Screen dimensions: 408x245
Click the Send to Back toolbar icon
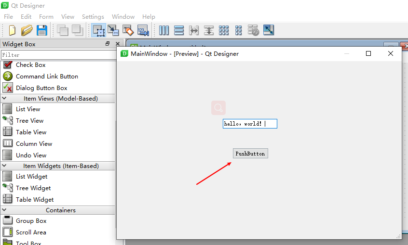coord(62,30)
